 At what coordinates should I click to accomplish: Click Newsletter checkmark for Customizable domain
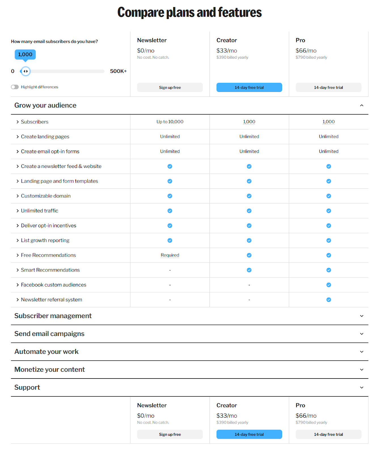click(x=170, y=196)
